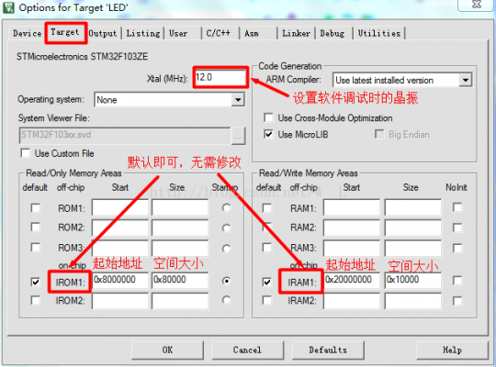Select the IROM1 Startup radio button

(x=226, y=281)
